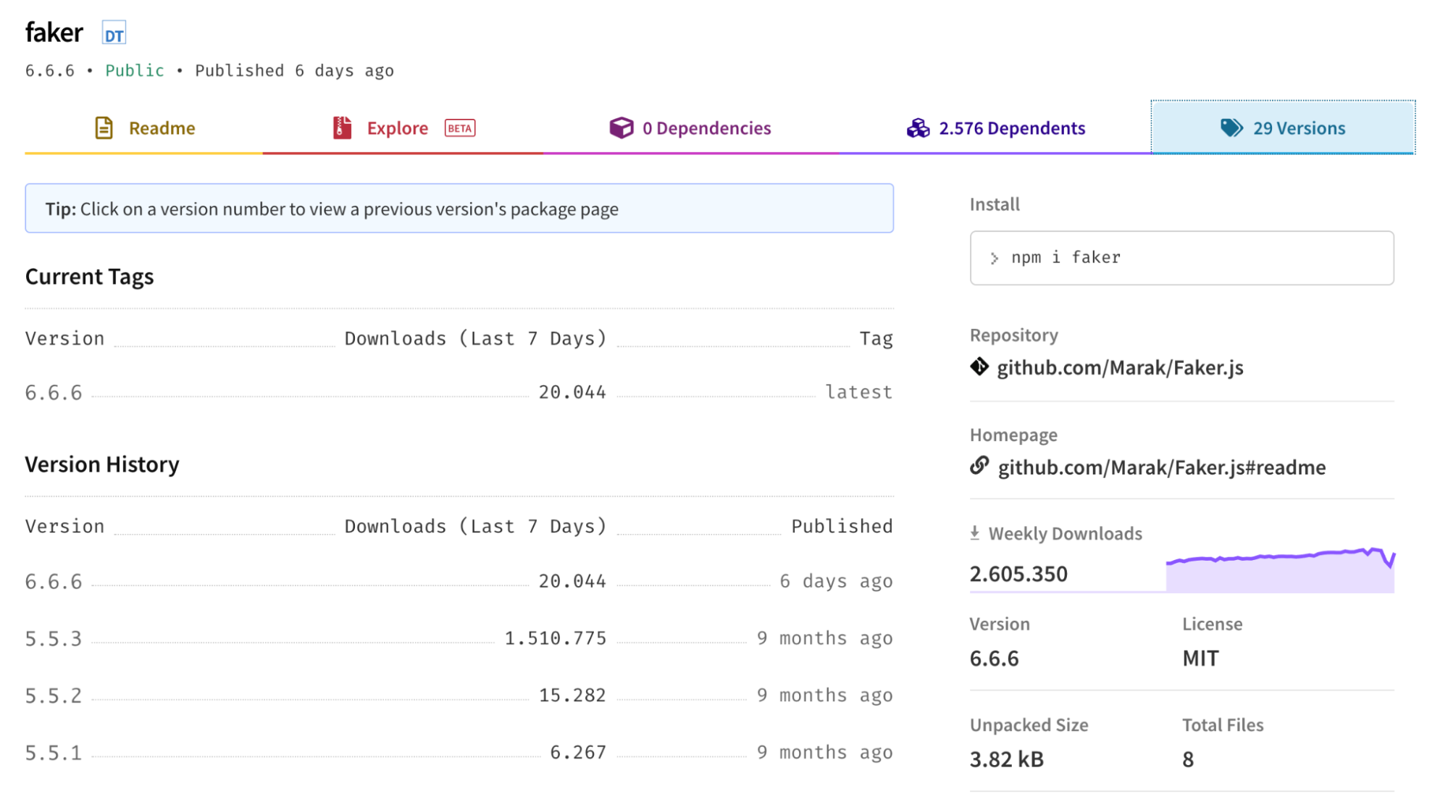
Task: Click the 2.605.350 weekly downloads number
Action: [x=1018, y=574]
